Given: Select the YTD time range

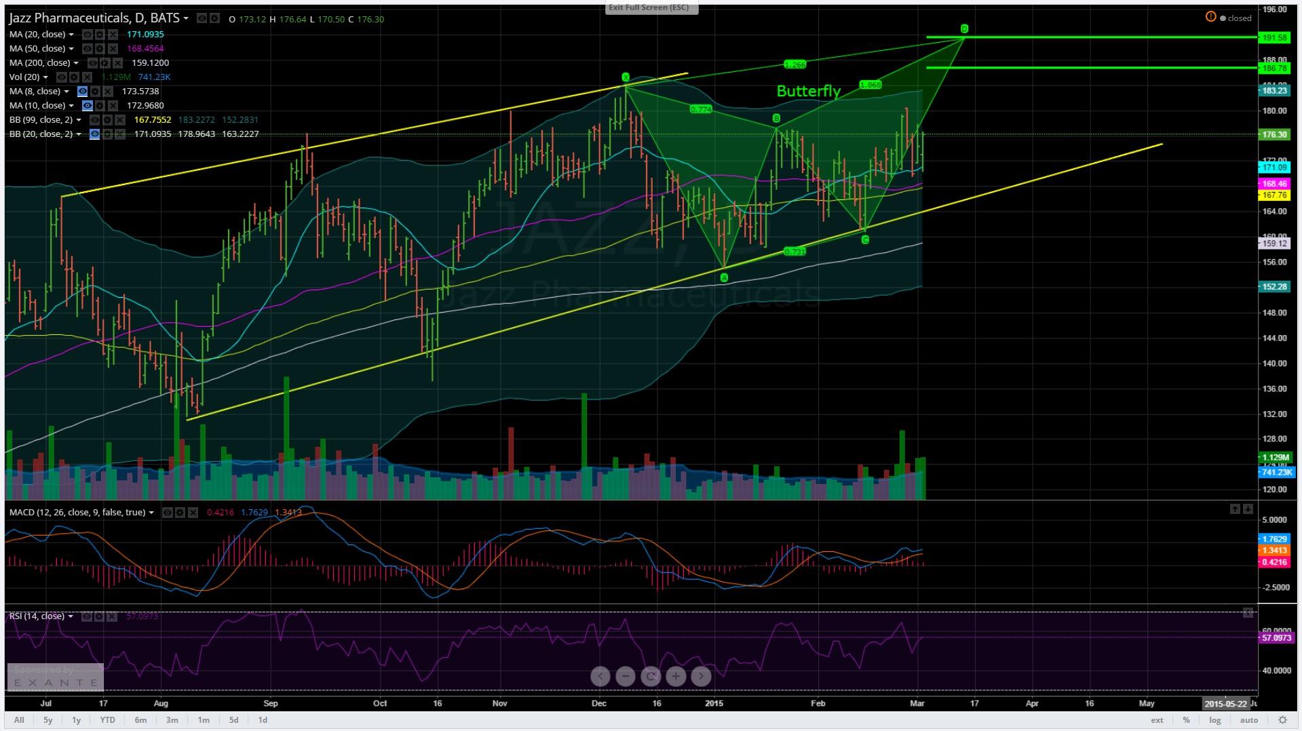Looking at the screenshot, I should [x=107, y=720].
